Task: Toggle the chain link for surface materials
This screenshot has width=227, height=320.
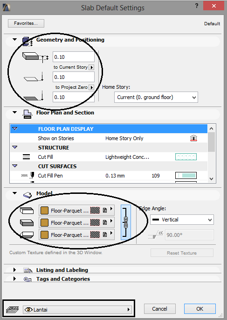Action: tap(125, 222)
